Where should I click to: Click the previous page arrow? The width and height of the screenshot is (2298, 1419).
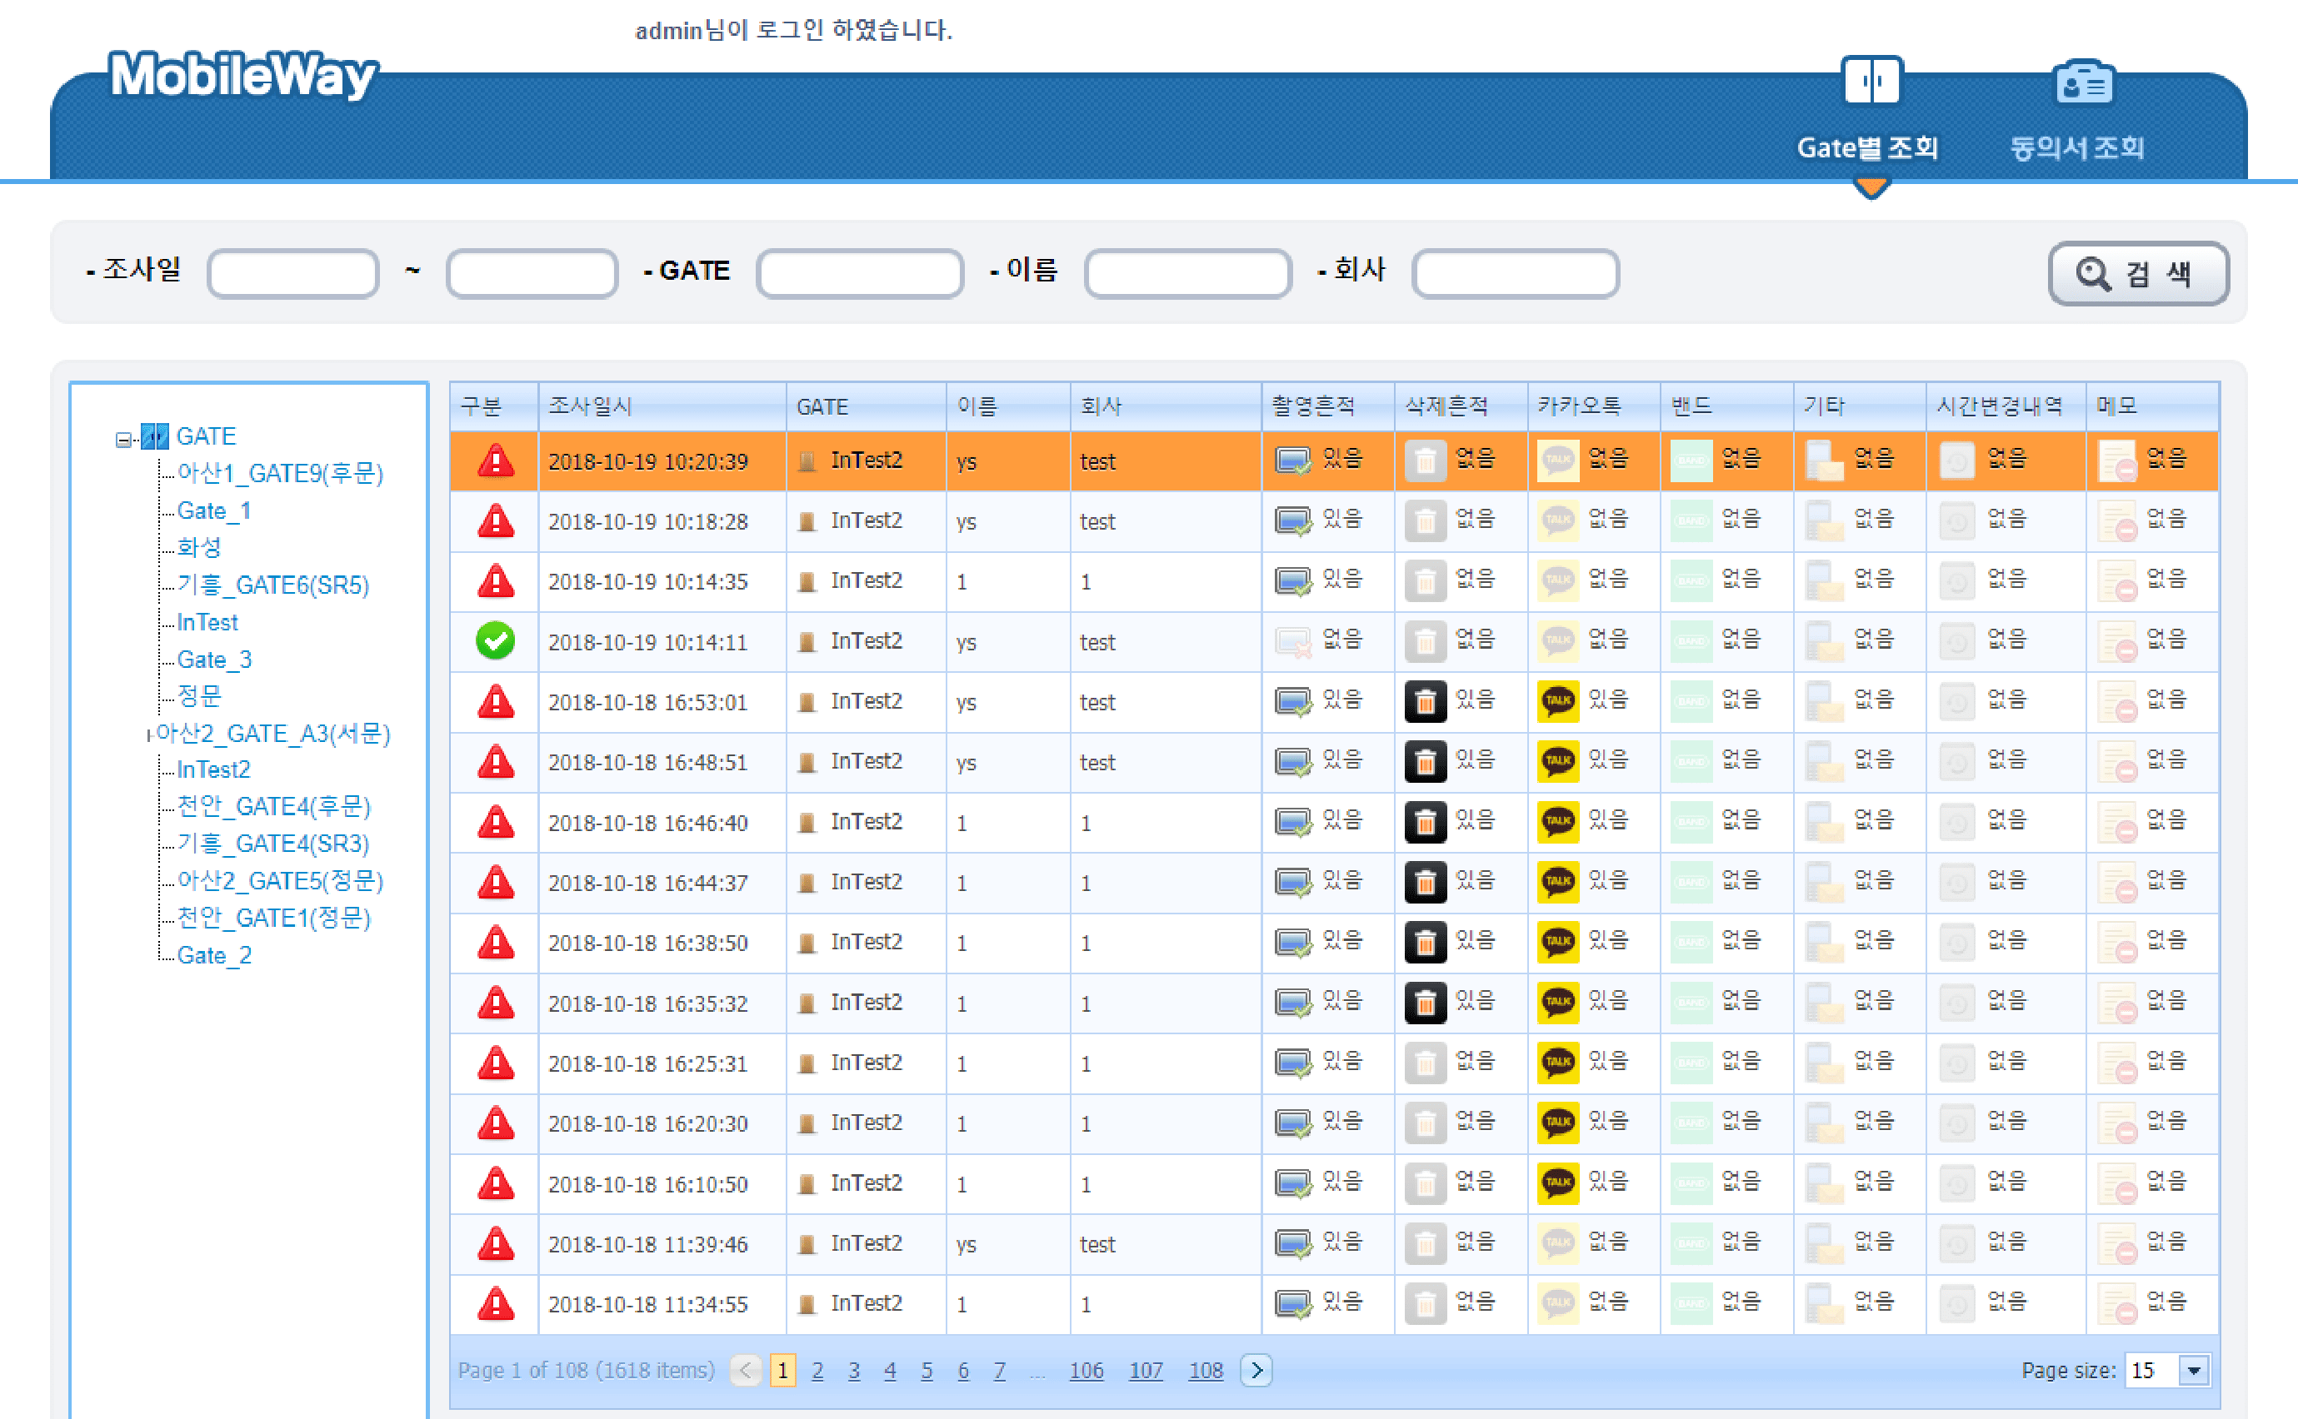click(746, 1370)
